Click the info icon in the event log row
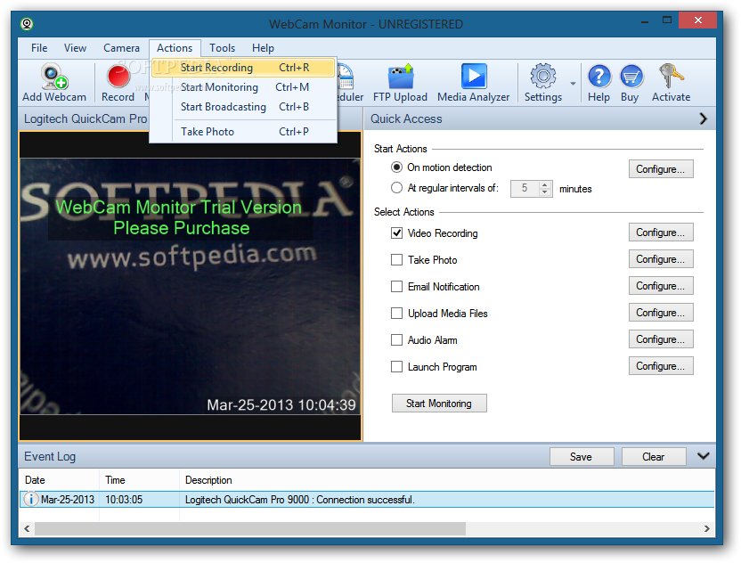Screen dimensions: 741x563 point(30,499)
